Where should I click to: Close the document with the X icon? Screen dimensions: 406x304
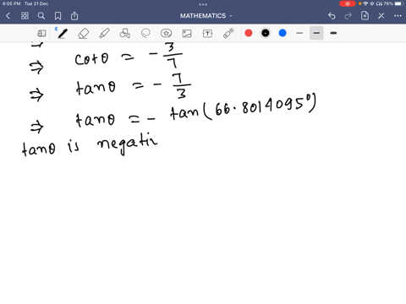click(x=381, y=16)
